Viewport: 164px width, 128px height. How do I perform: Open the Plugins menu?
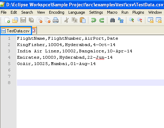pos(138,12)
